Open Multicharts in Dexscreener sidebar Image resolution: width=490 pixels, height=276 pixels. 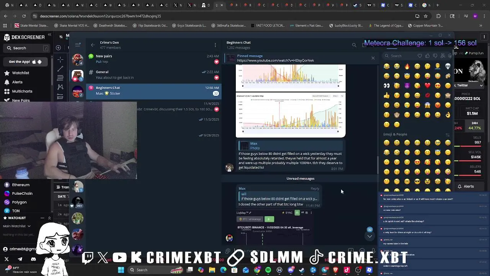[x=18, y=91]
